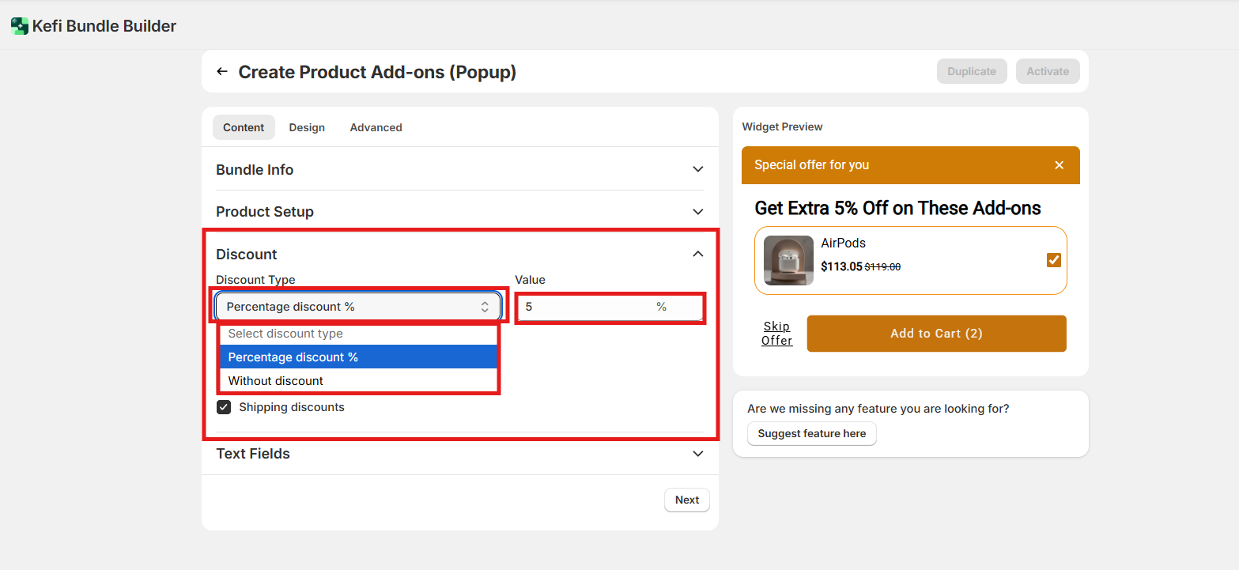Toggle the Shipping discounts checkbox
Screen dimensions: 1239x570
(225, 407)
